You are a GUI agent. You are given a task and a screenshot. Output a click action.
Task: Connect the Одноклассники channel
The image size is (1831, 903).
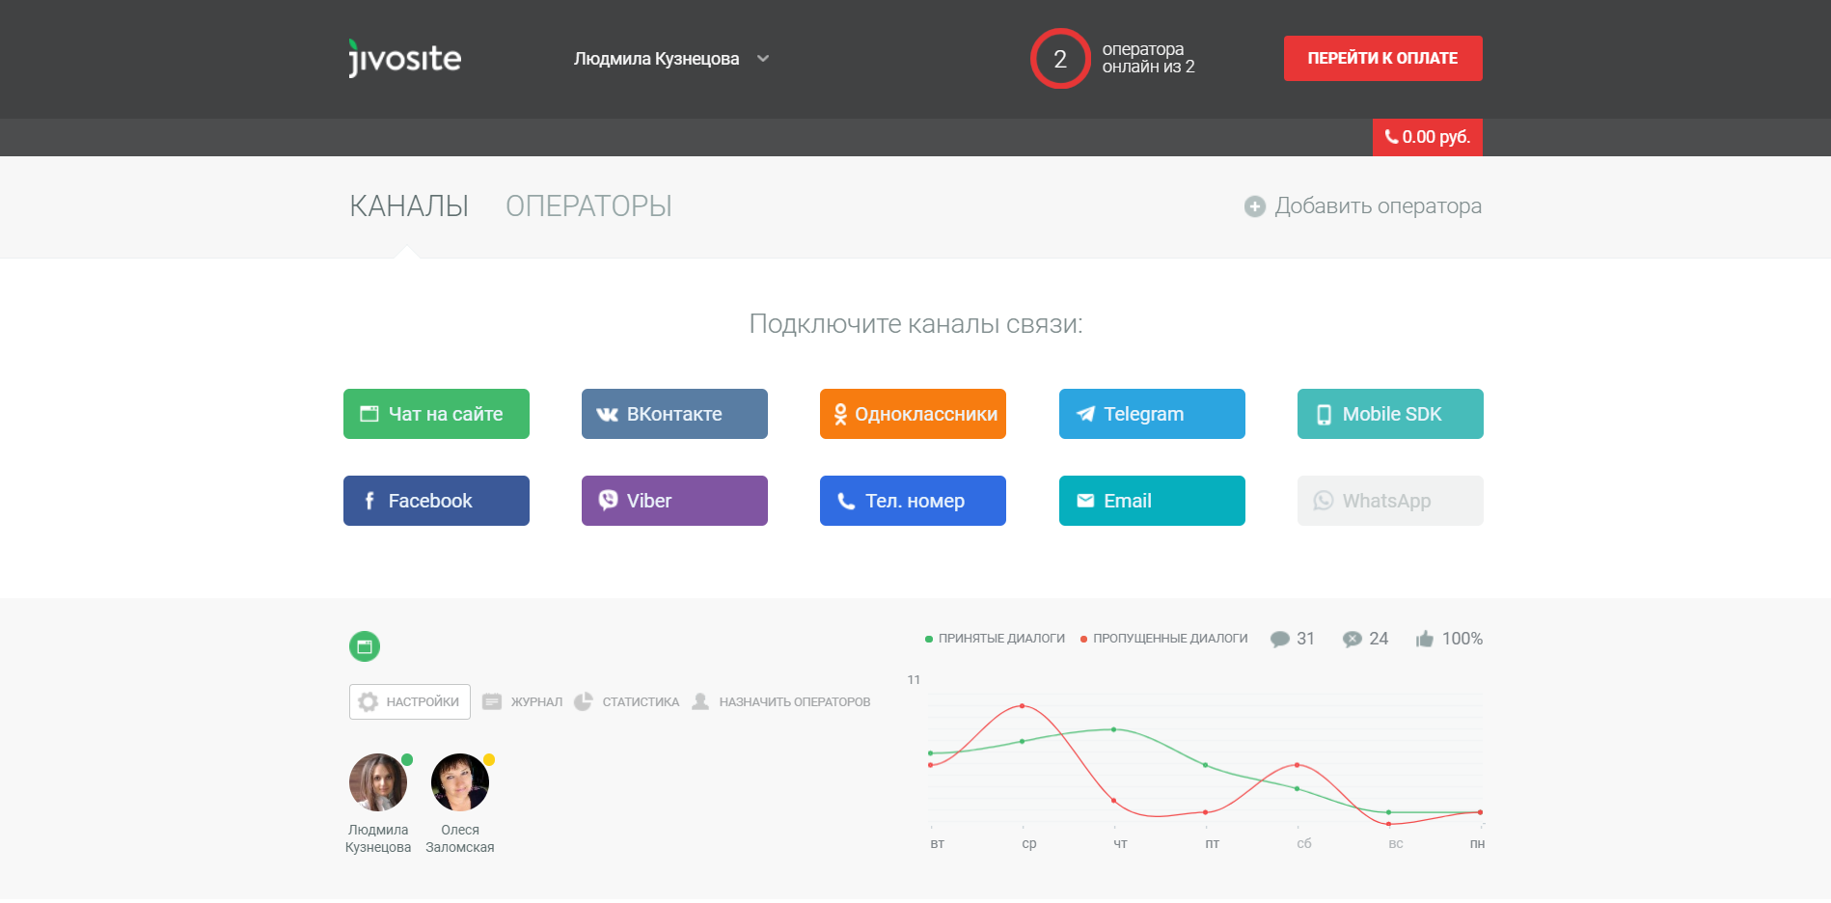click(913, 414)
